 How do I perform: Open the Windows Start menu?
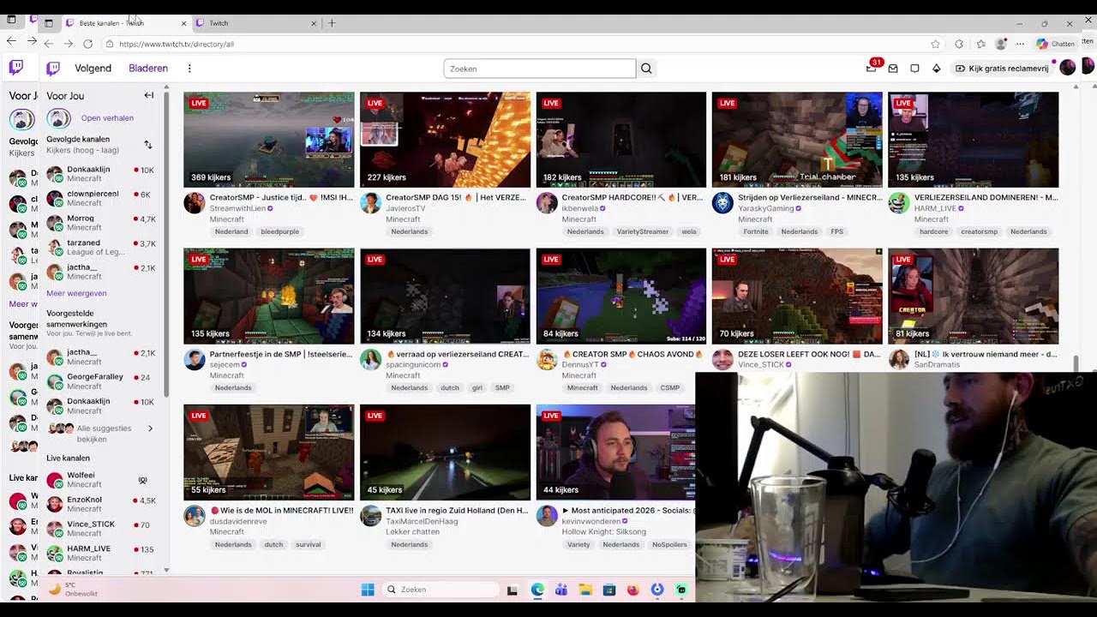point(368,590)
